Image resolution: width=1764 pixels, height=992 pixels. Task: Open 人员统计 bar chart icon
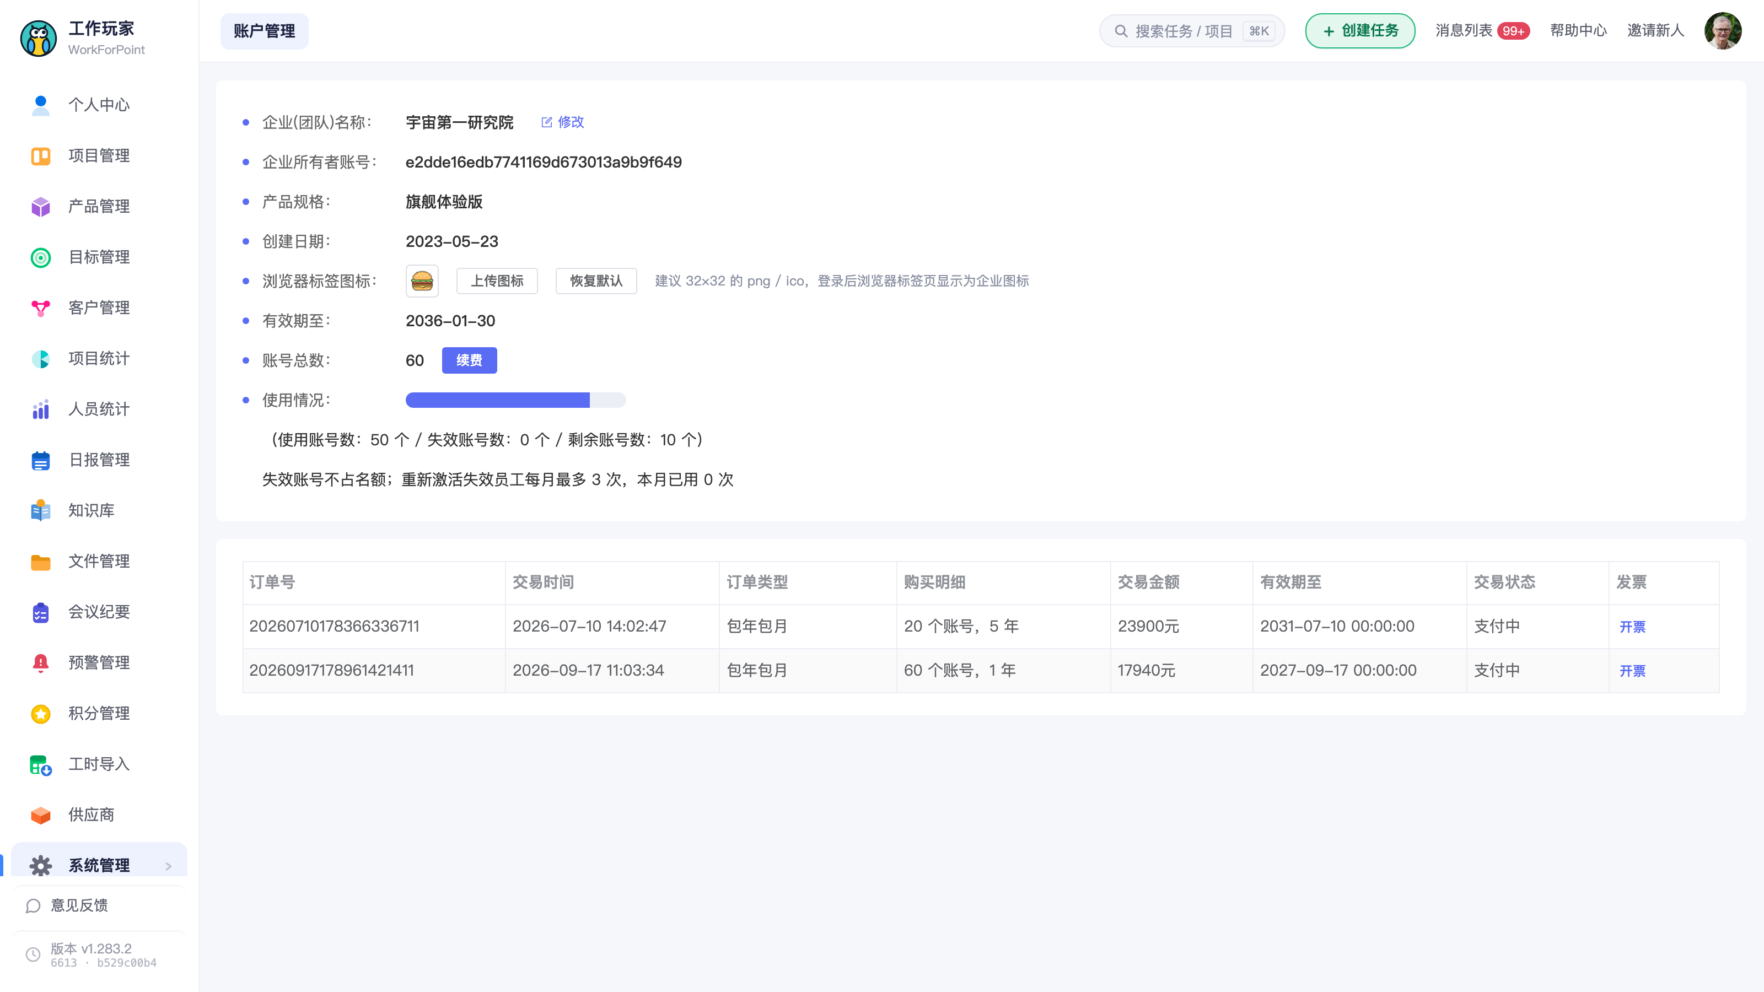point(40,409)
